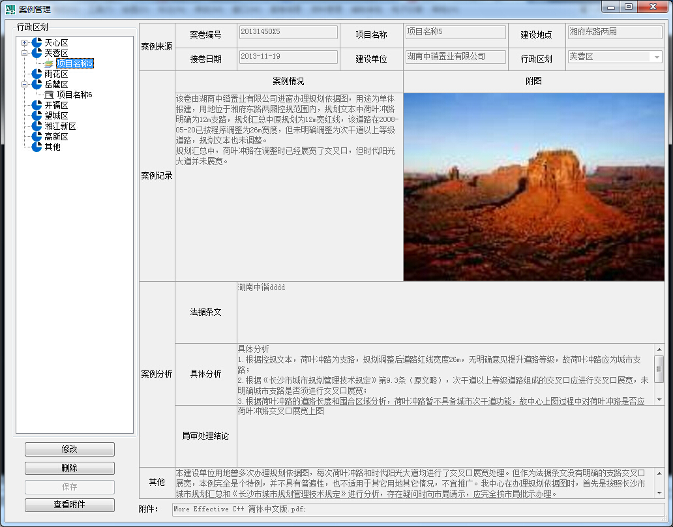
Task: Close the 案例管理 window
Action: (653, 7)
